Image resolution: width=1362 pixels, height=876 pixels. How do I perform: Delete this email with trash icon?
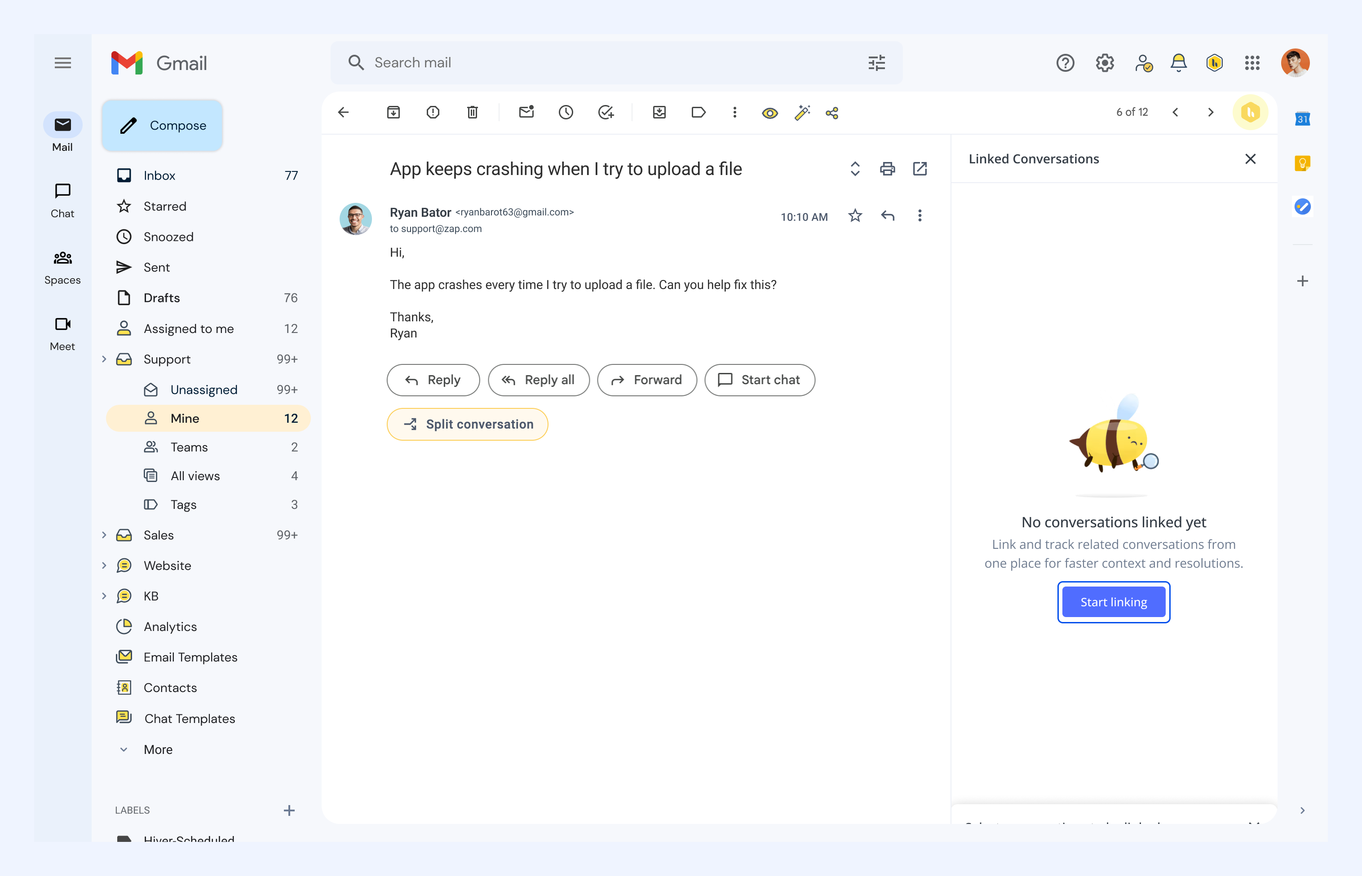click(x=473, y=113)
